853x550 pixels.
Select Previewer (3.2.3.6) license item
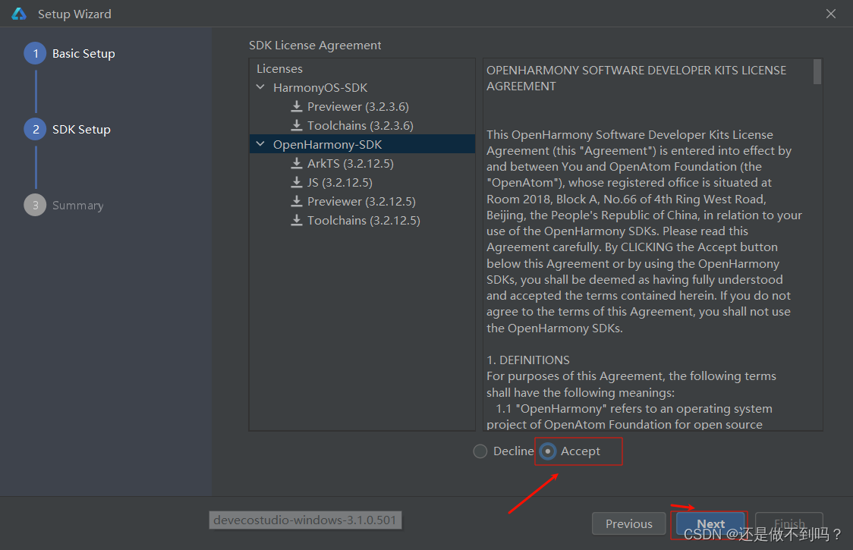coord(358,107)
